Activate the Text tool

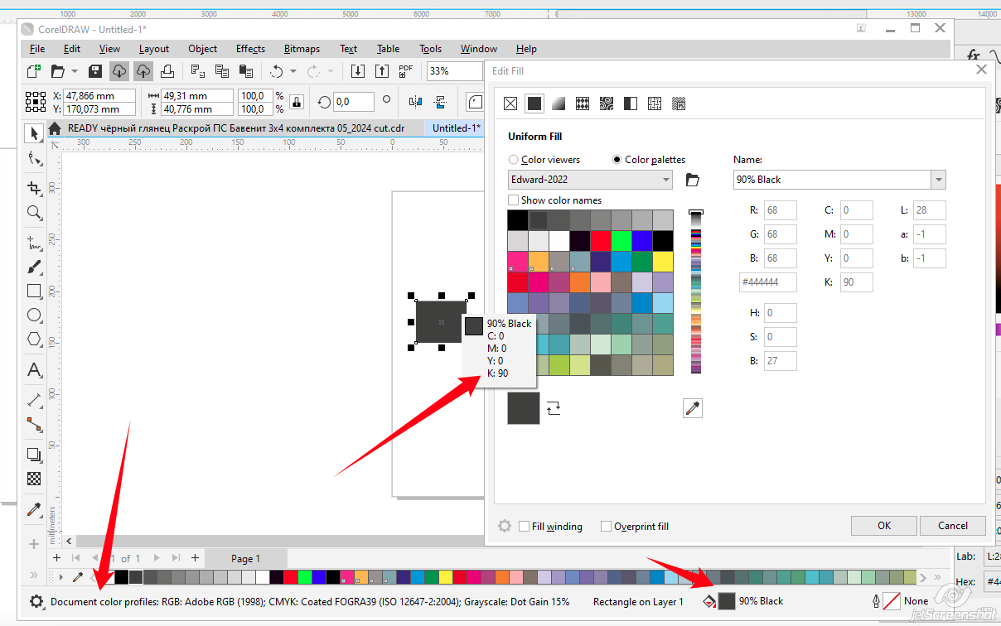34,369
